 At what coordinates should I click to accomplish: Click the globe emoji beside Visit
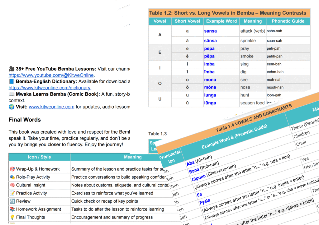coord(12,107)
